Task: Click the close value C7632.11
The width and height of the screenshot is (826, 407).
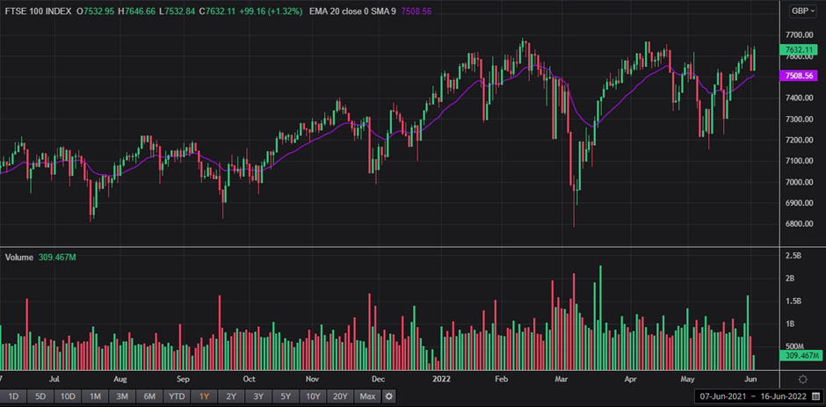Action: pos(217,11)
